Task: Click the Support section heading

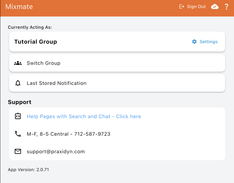Action: [x=19, y=102]
